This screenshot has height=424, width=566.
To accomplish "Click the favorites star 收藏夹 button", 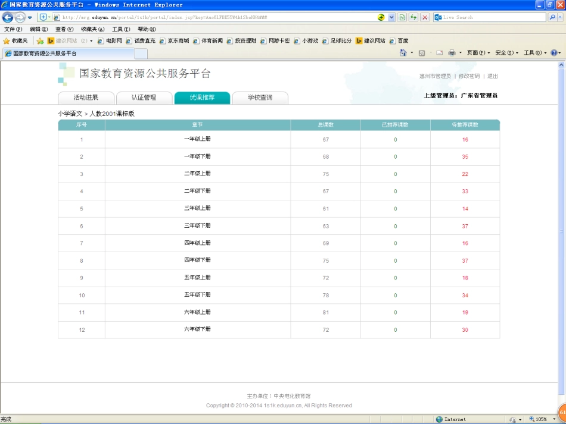I will click(x=15, y=41).
